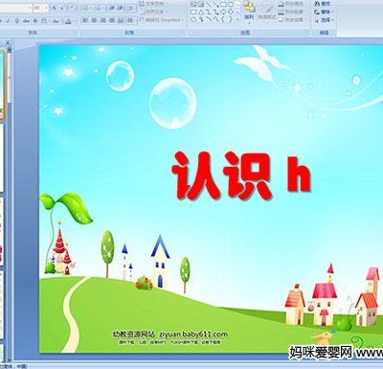This screenshot has width=383, height=369.
Task: Expand the shapes gallery with More arrow
Action: click(x=237, y=19)
